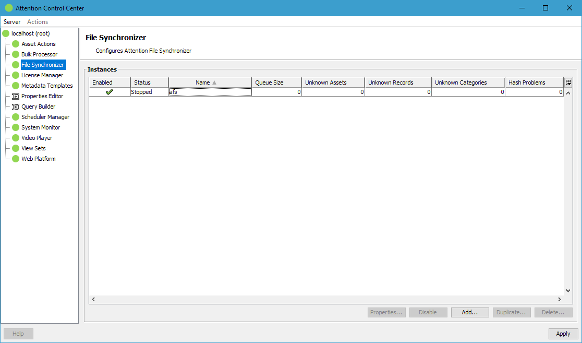This screenshot has width=582, height=343.
Task: Select License Manager in the tree
Action: click(42, 75)
